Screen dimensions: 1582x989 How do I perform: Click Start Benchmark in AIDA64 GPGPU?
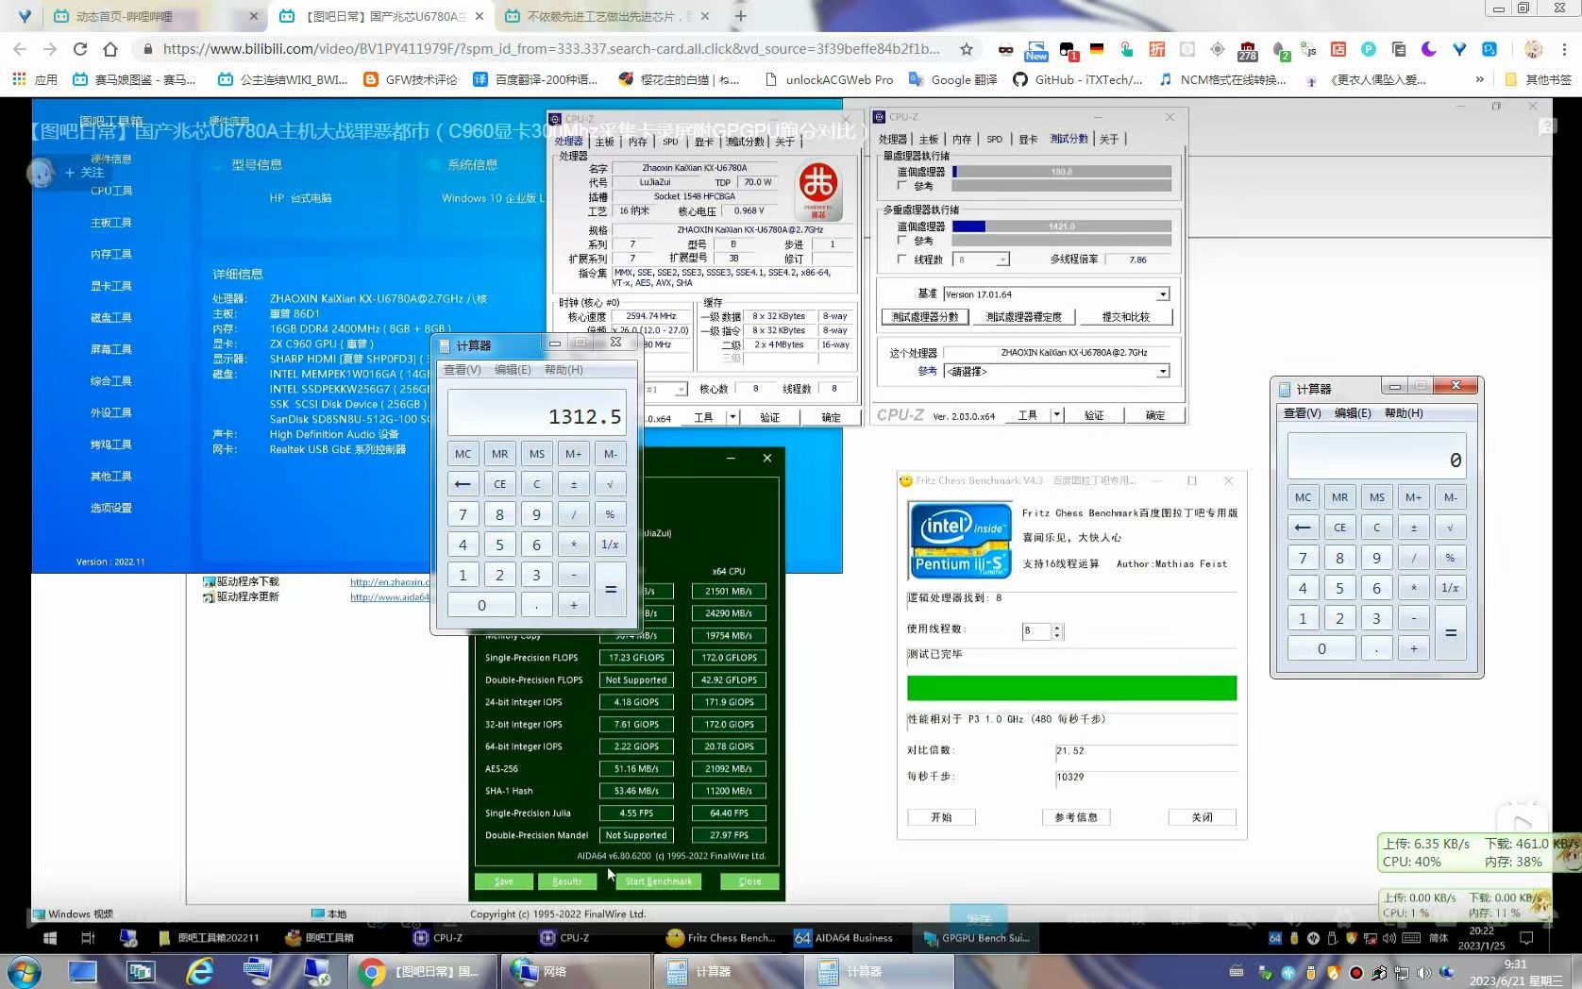658,881
